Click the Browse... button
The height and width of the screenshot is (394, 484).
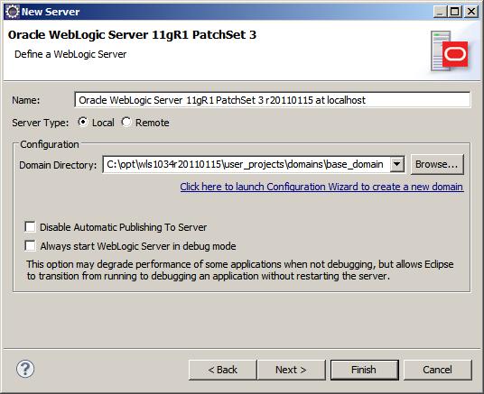[x=437, y=164]
